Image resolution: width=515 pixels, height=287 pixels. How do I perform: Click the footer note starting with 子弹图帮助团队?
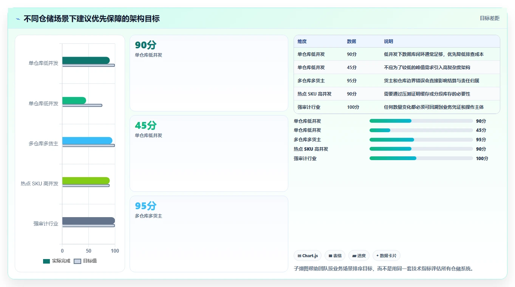click(x=384, y=269)
